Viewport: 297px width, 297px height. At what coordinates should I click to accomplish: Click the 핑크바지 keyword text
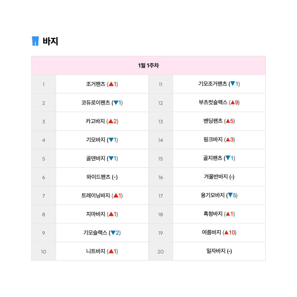tap(213, 140)
